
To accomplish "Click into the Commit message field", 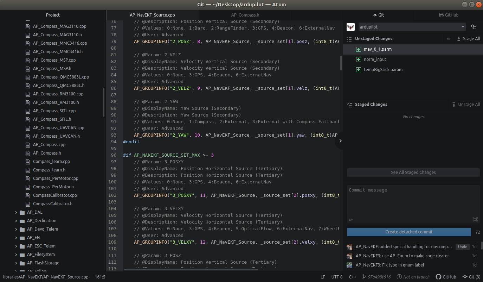I will point(413,201).
